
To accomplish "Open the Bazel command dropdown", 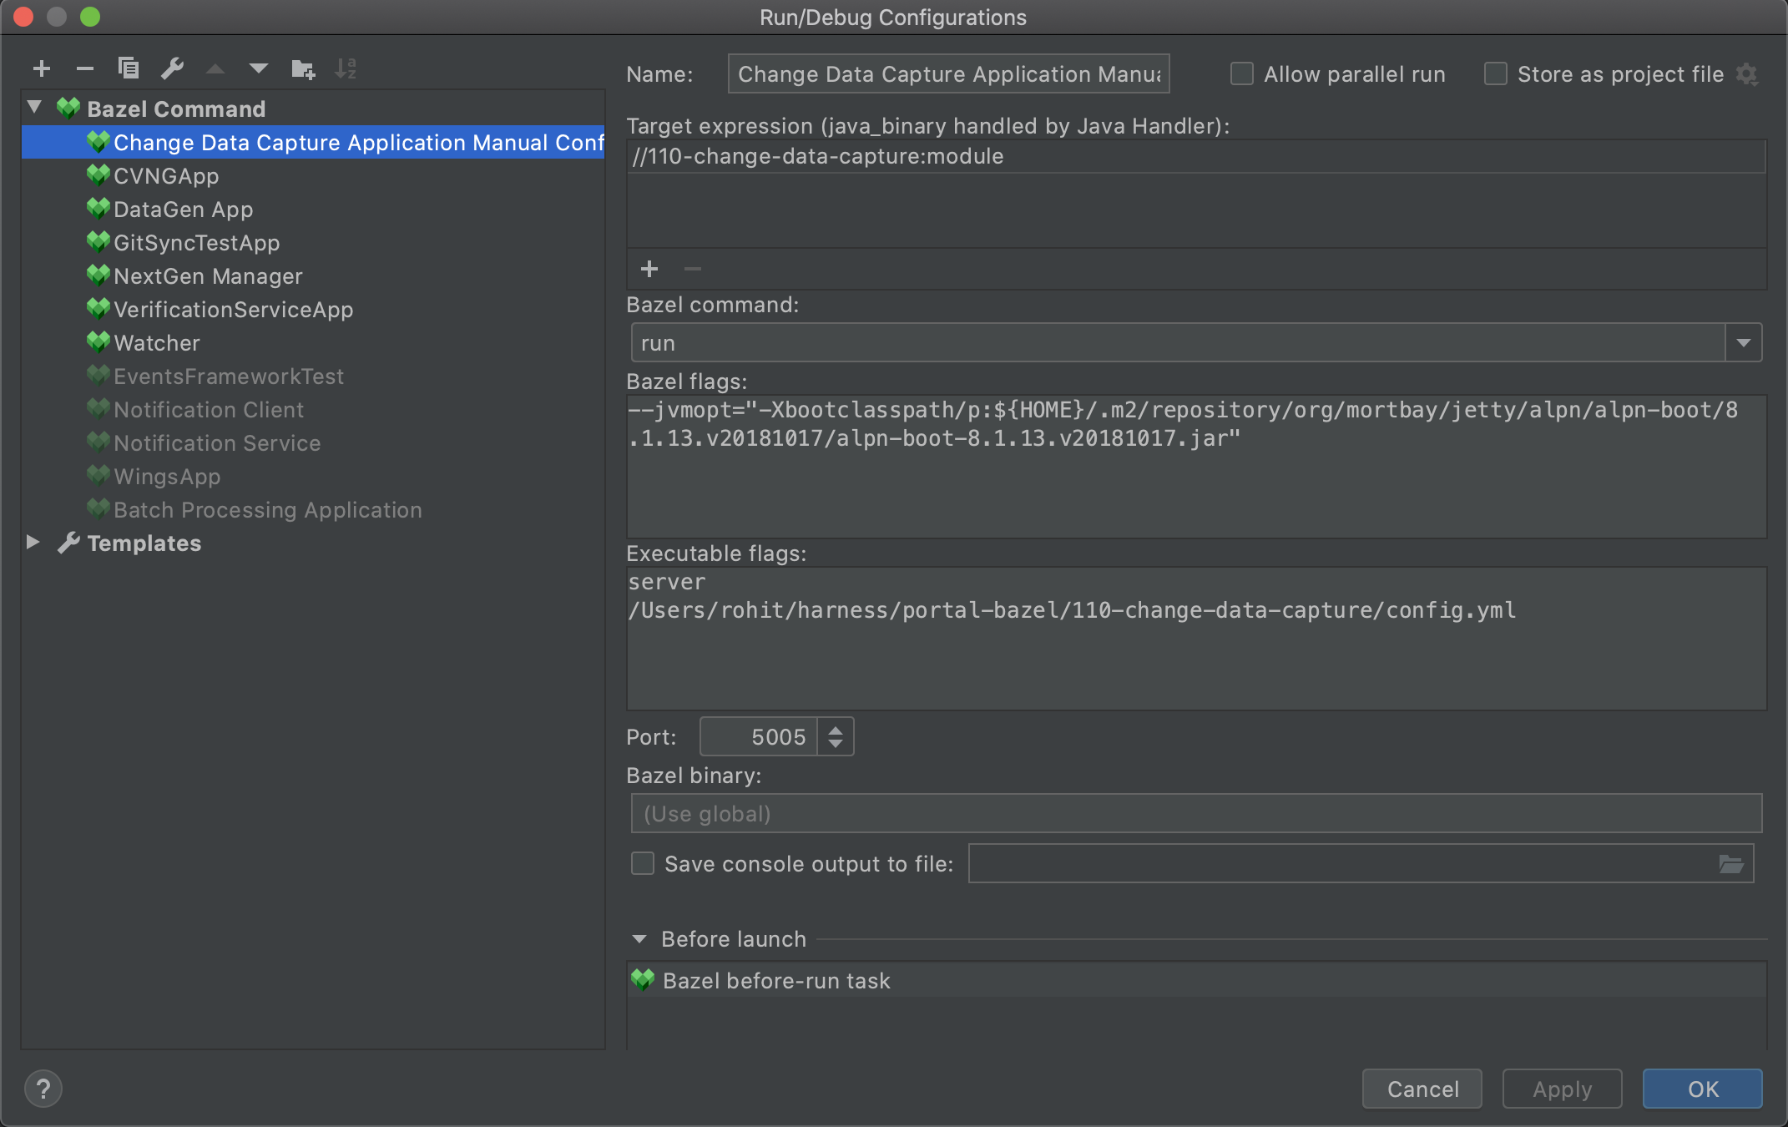I will pos(1744,343).
